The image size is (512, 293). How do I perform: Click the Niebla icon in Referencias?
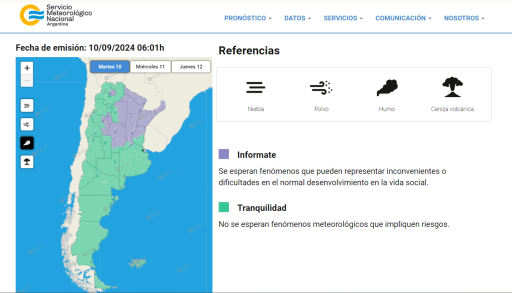pos(255,88)
